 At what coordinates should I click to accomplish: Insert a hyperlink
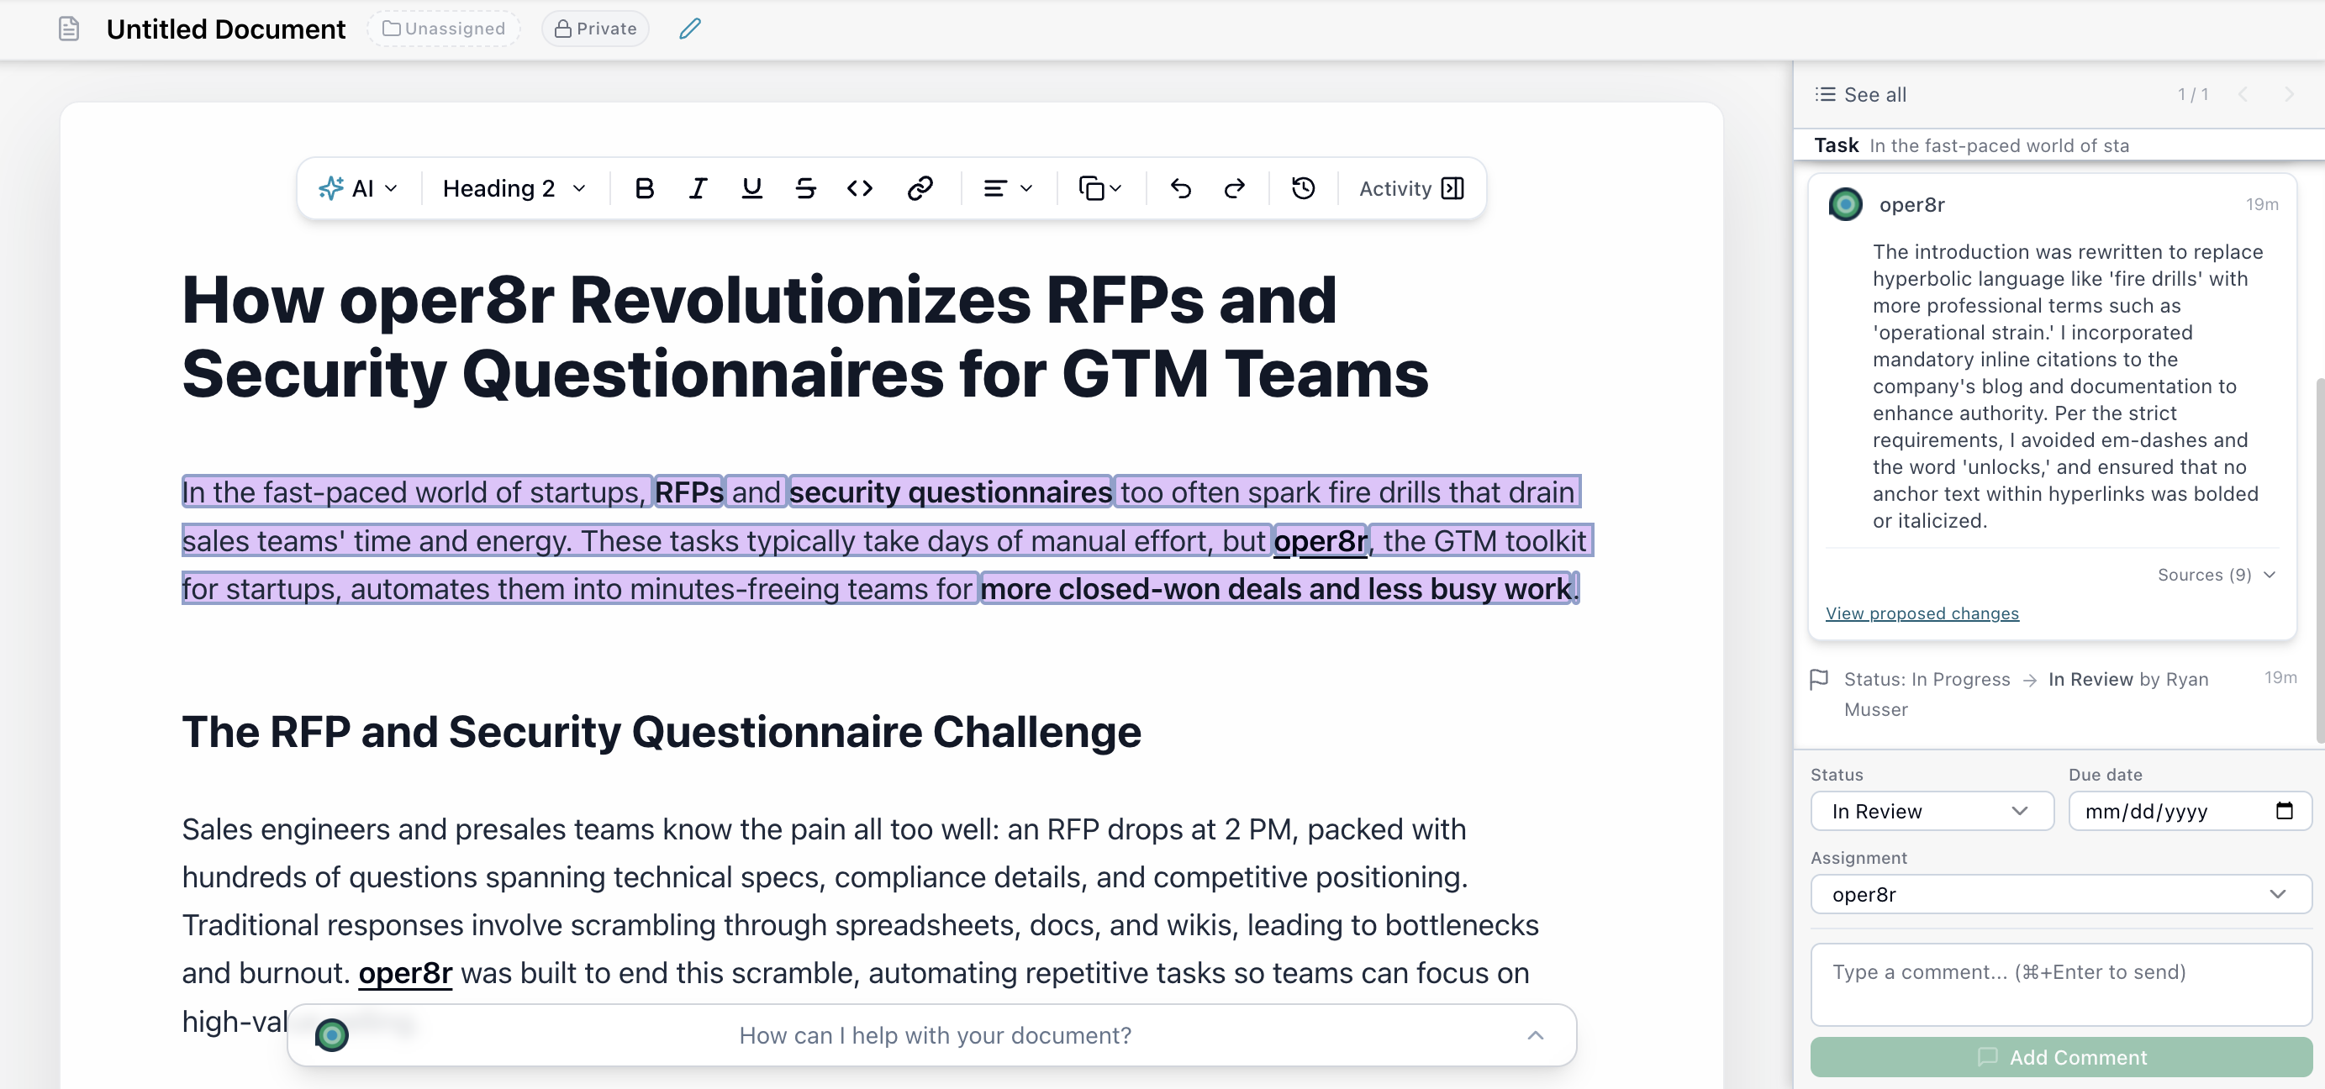point(920,187)
